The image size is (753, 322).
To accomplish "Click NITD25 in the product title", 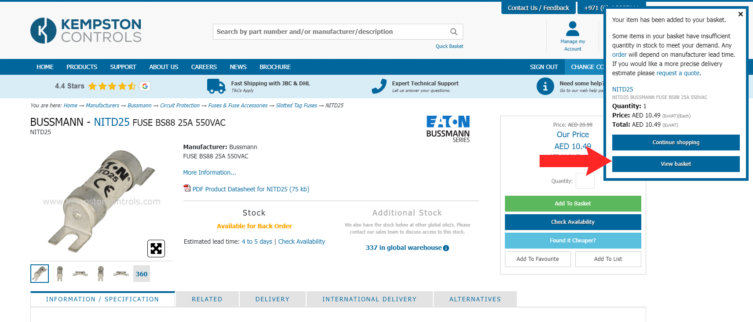I will coord(112,122).
